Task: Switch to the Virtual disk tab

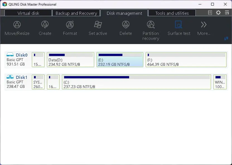Action: [28, 13]
